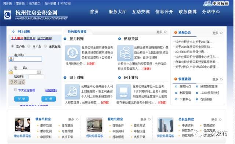Click 设为首页 in the top bar
The width and height of the screenshot is (235, 144).
click(x=35, y=3)
